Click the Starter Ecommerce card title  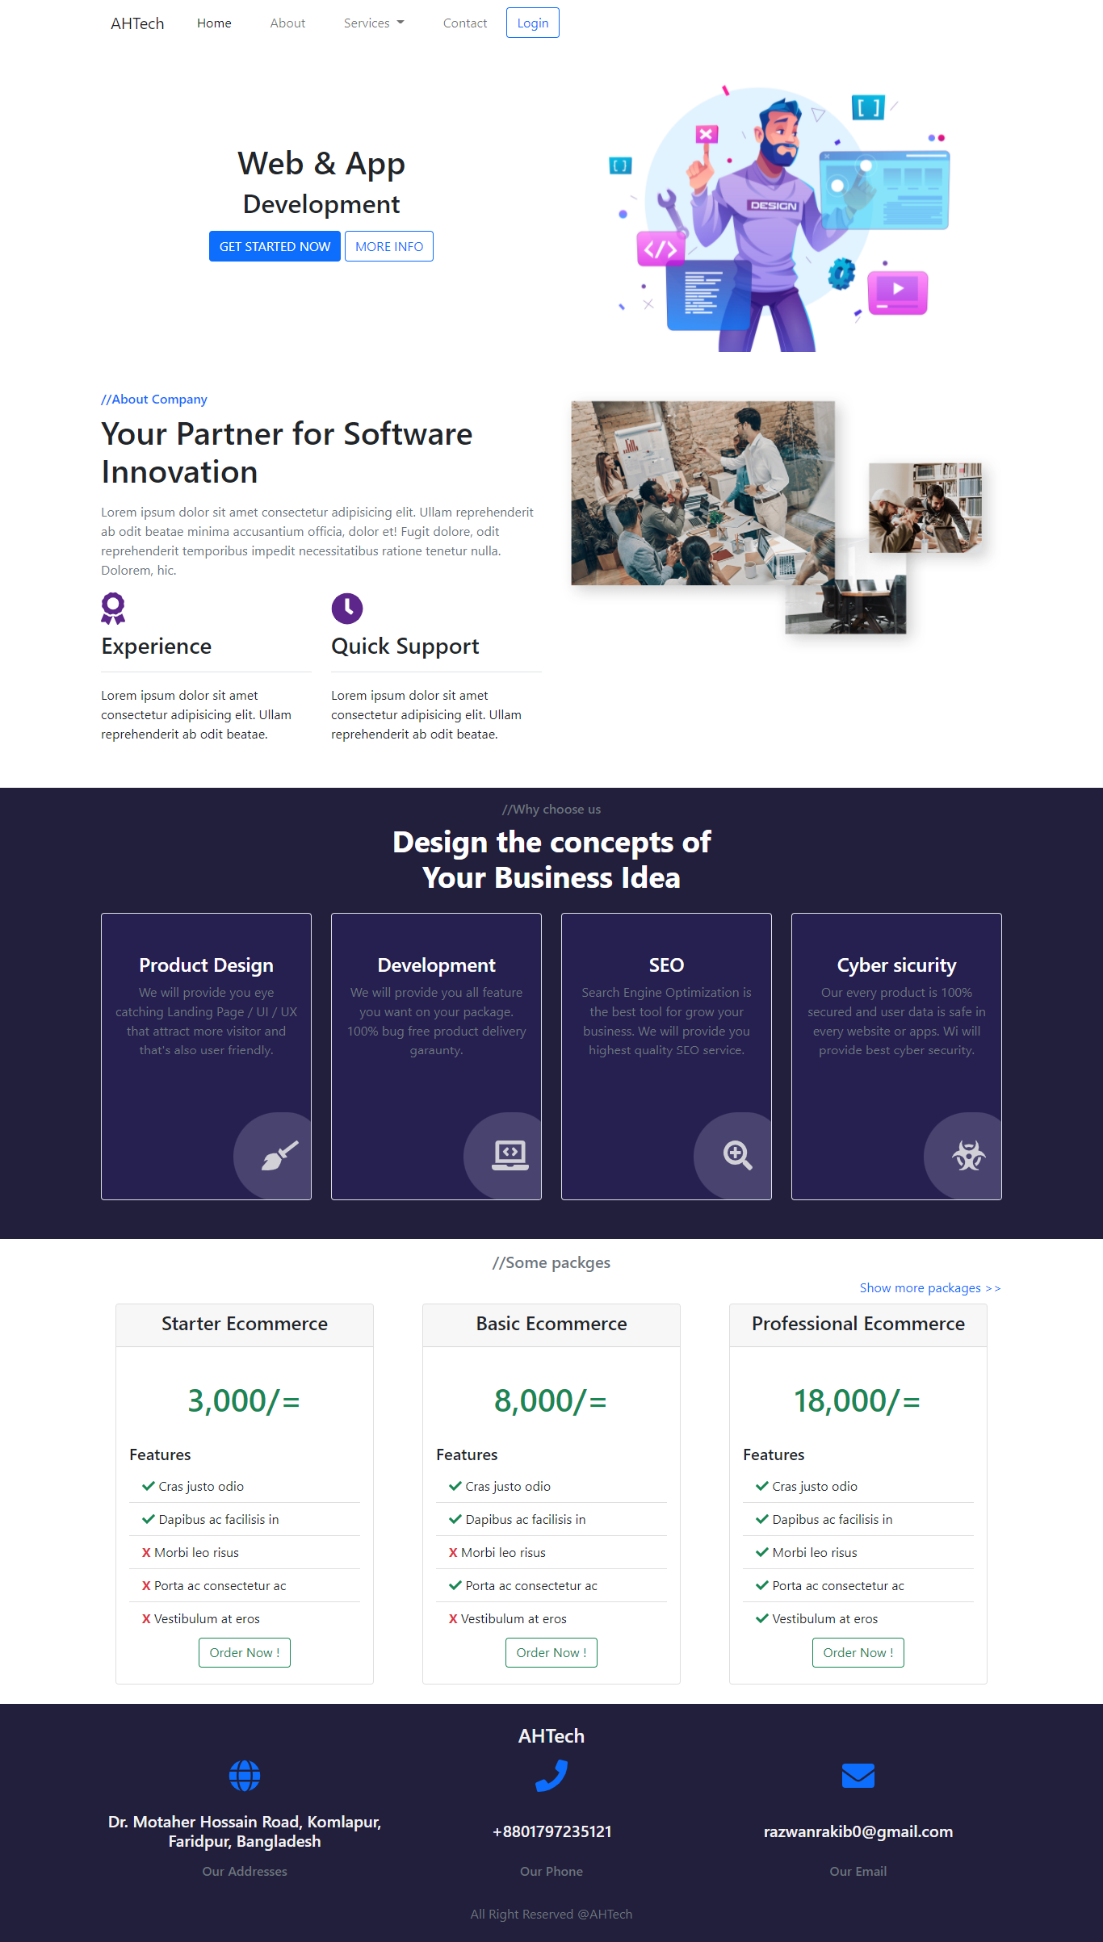pyautogui.click(x=245, y=1324)
